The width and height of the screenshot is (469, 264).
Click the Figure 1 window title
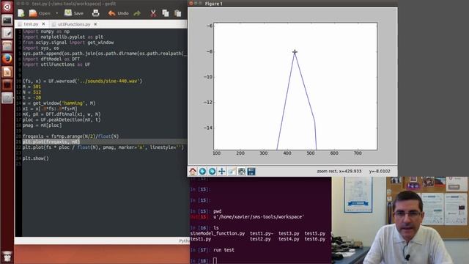tap(213, 4)
